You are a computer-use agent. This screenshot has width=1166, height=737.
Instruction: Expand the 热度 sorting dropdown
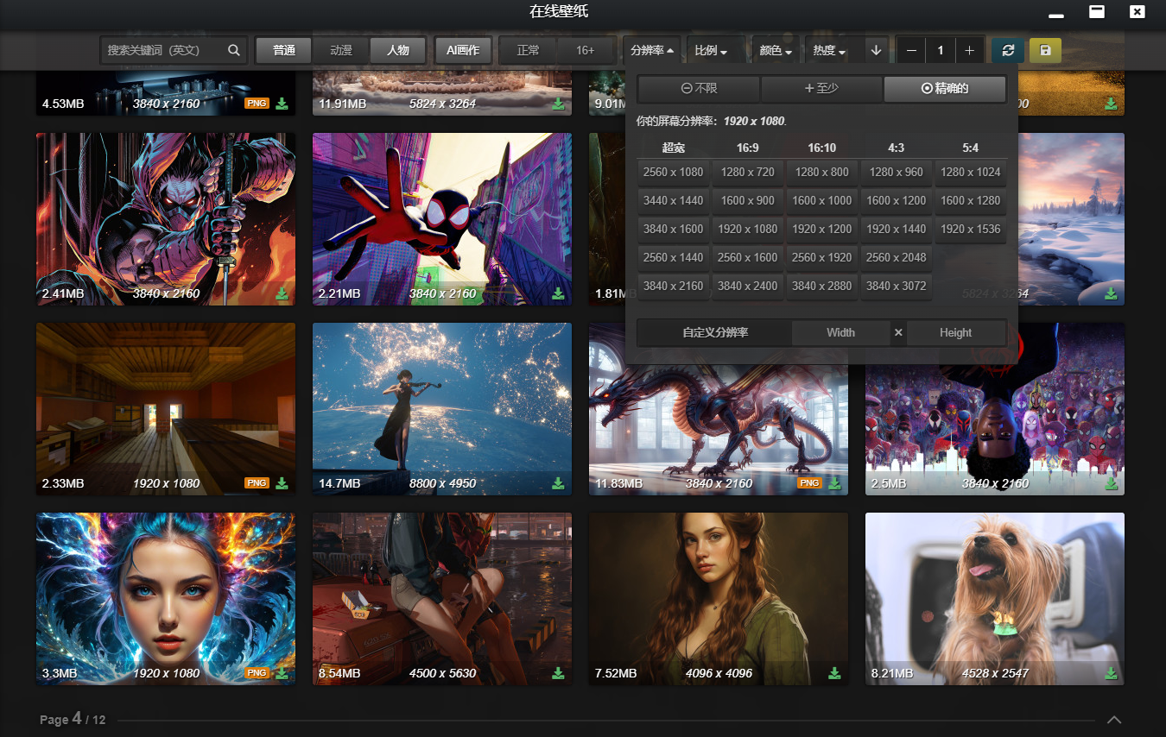pyautogui.click(x=829, y=51)
